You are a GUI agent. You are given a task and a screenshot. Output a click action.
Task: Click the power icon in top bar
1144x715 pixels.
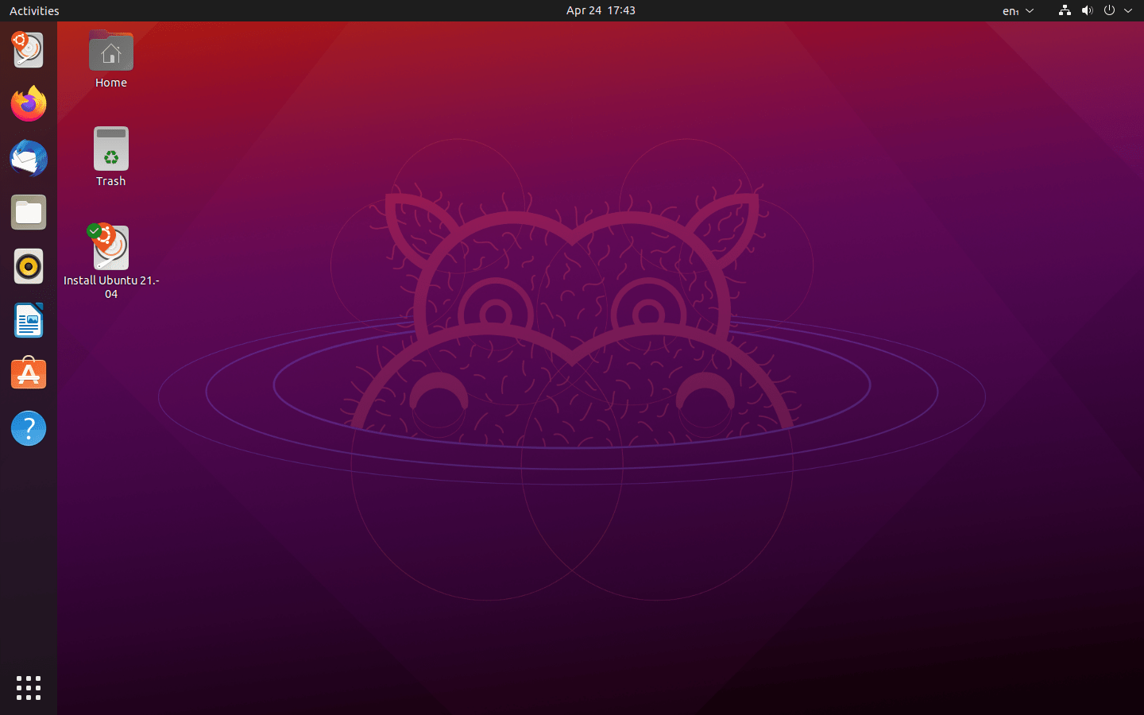(x=1109, y=10)
